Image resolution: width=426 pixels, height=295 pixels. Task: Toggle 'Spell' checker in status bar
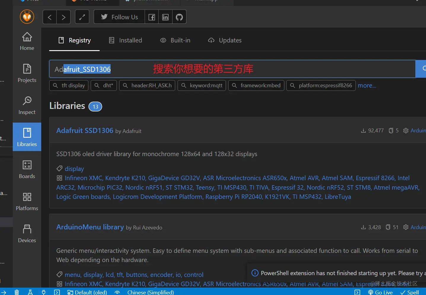pos(410,292)
